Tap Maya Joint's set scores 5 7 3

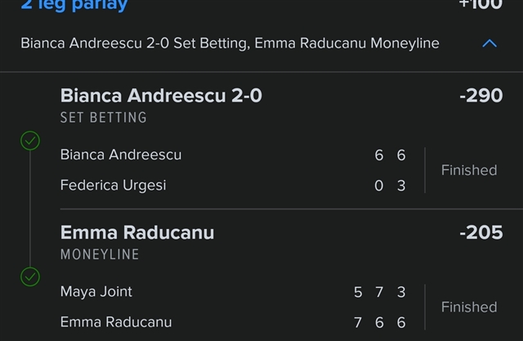pos(379,292)
